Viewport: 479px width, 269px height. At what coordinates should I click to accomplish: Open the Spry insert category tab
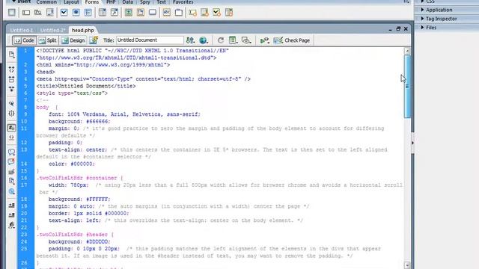click(x=144, y=2)
